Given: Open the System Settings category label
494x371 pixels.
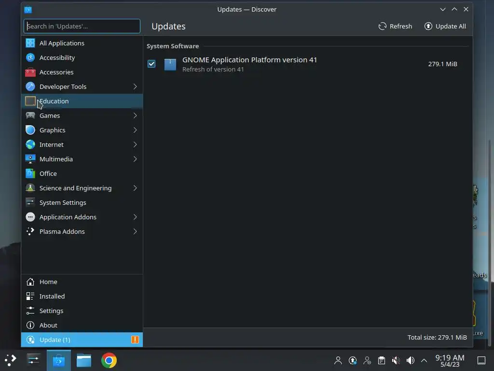Looking at the screenshot, I should tap(63, 202).
